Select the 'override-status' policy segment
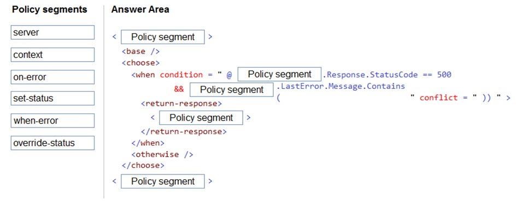516x212 pixels. tap(52, 143)
